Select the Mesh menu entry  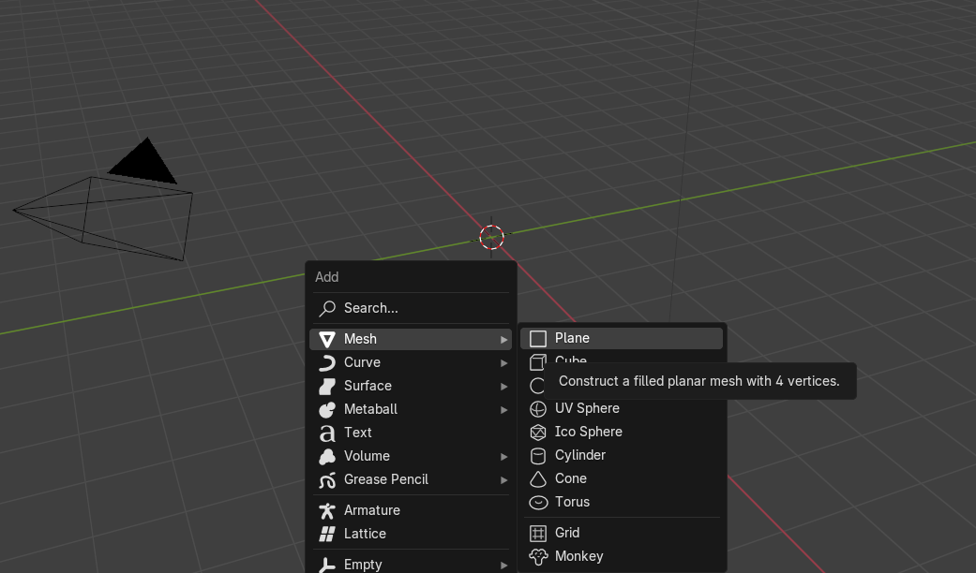pyautogui.click(x=411, y=339)
